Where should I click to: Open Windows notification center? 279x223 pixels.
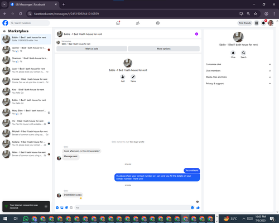click(272, 219)
